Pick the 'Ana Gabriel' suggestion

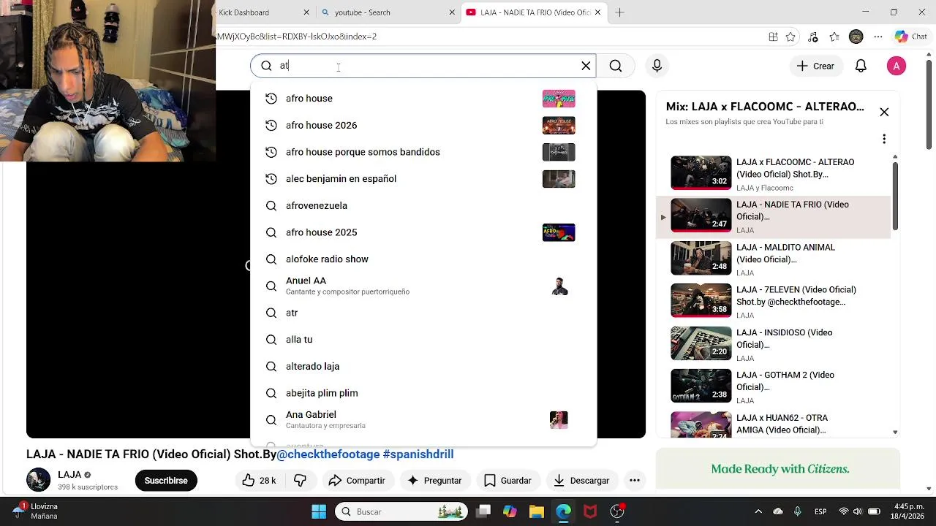423,420
